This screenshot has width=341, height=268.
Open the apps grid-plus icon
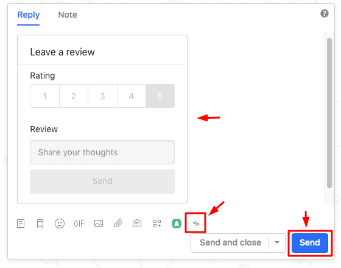(x=157, y=224)
